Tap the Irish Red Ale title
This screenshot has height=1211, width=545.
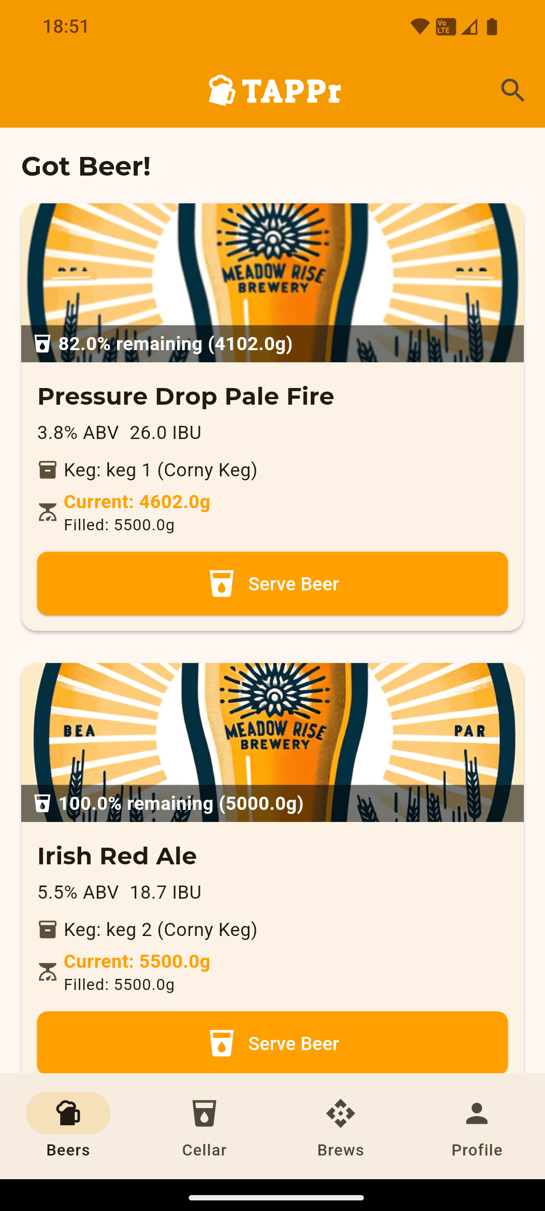tap(117, 856)
